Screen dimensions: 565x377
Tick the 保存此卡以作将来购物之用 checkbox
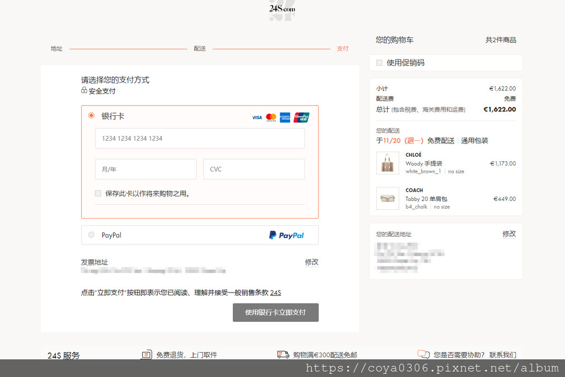point(98,194)
